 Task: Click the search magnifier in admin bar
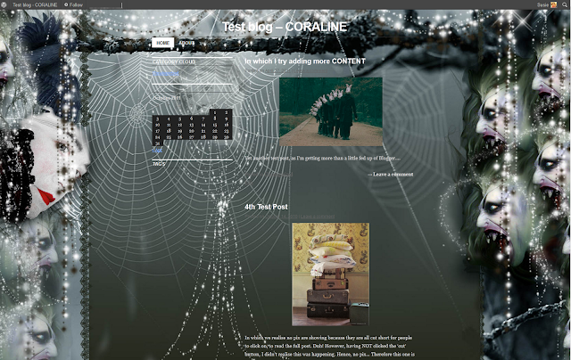(565, 4)
